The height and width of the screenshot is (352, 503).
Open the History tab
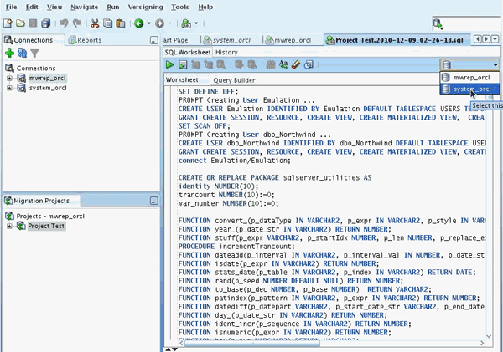coord(226,52)
